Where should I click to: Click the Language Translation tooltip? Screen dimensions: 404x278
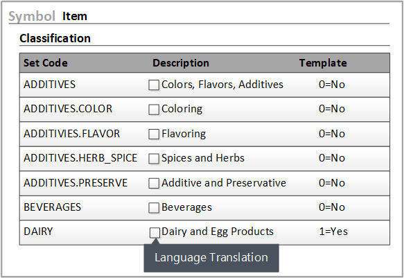coord(211,258)
